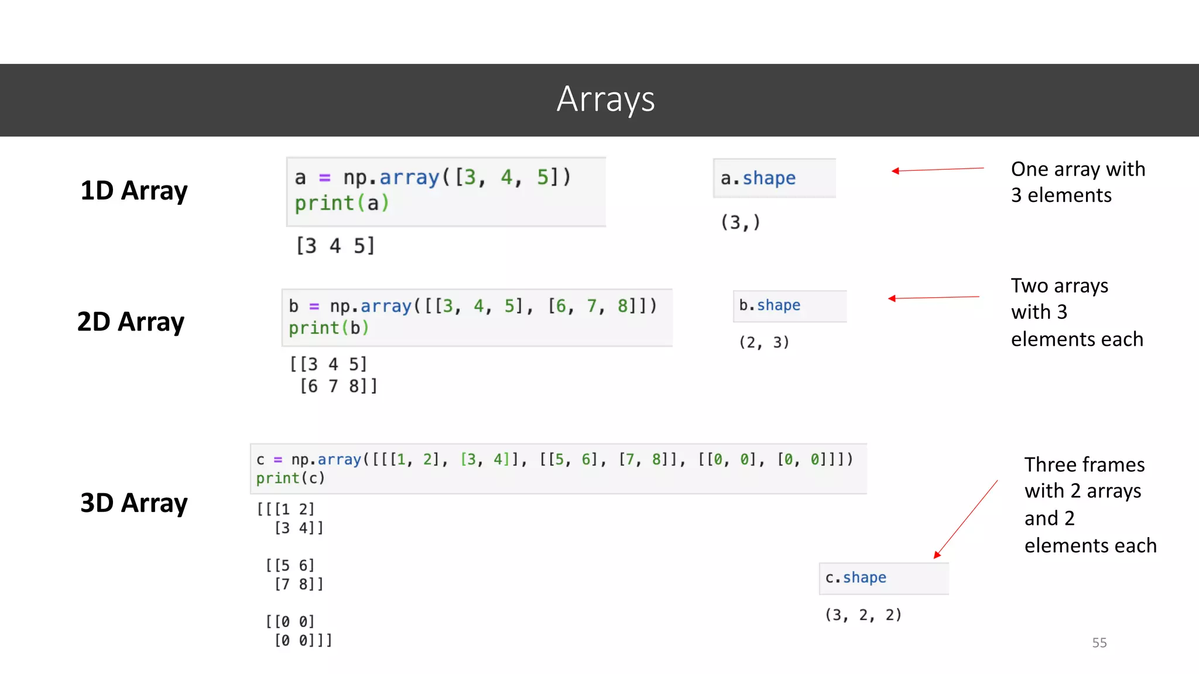Click the slide number '55'

pyautogui.click(x=1099, y=643)
